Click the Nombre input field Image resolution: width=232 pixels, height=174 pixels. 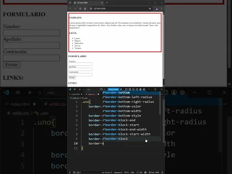tap(80, 64)
